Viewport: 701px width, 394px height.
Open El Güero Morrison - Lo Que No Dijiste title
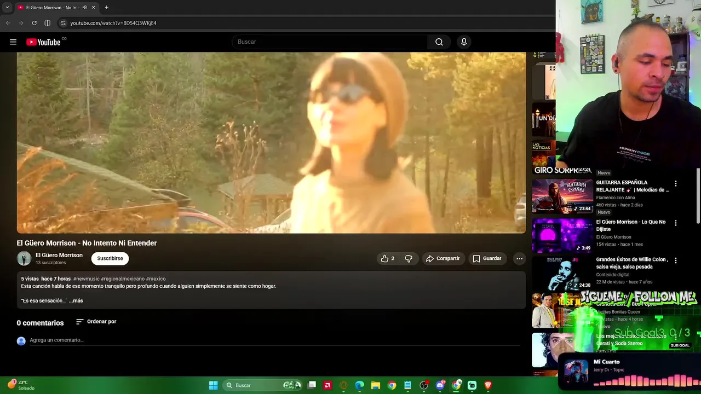tap(631, 225)
